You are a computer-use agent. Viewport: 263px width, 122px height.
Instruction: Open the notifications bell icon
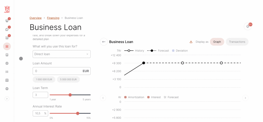click(248, 26)
